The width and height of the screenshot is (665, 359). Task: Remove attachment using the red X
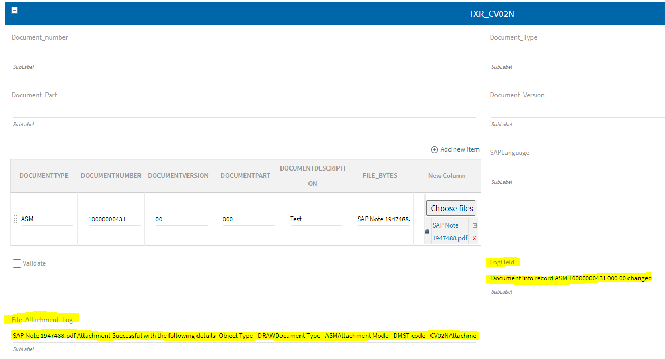pyautogui.click(x=474, y=239)
